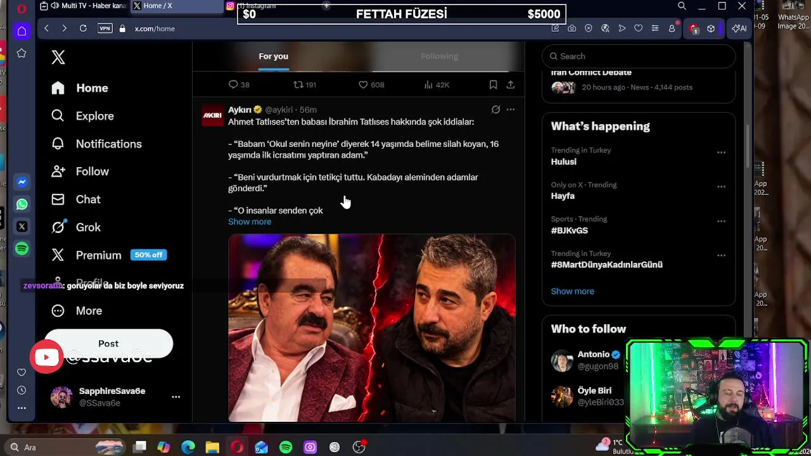811x456 pixels.
Task: Open more options on Aykırı post
Action: [510, 110]
